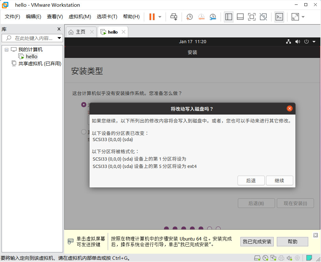Click the first installer progress dot
The image size is (321, 262).
pyautogui.click(x=167, y=228)
